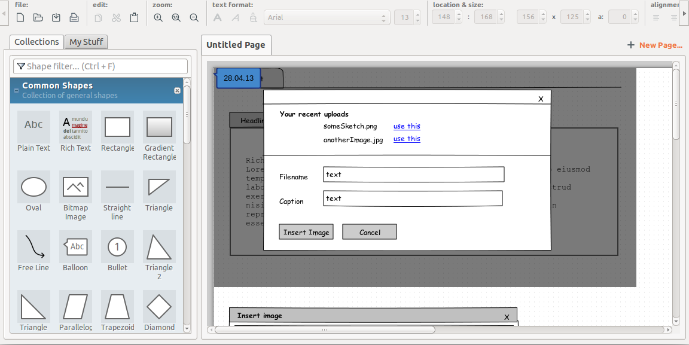
Task: Open the Arial font family dropdown
Action: [327, 17]
